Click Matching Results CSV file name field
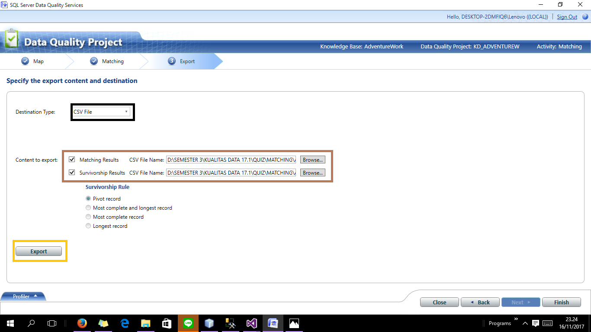This screenshot has width=591, height=332. click(231, 160)
